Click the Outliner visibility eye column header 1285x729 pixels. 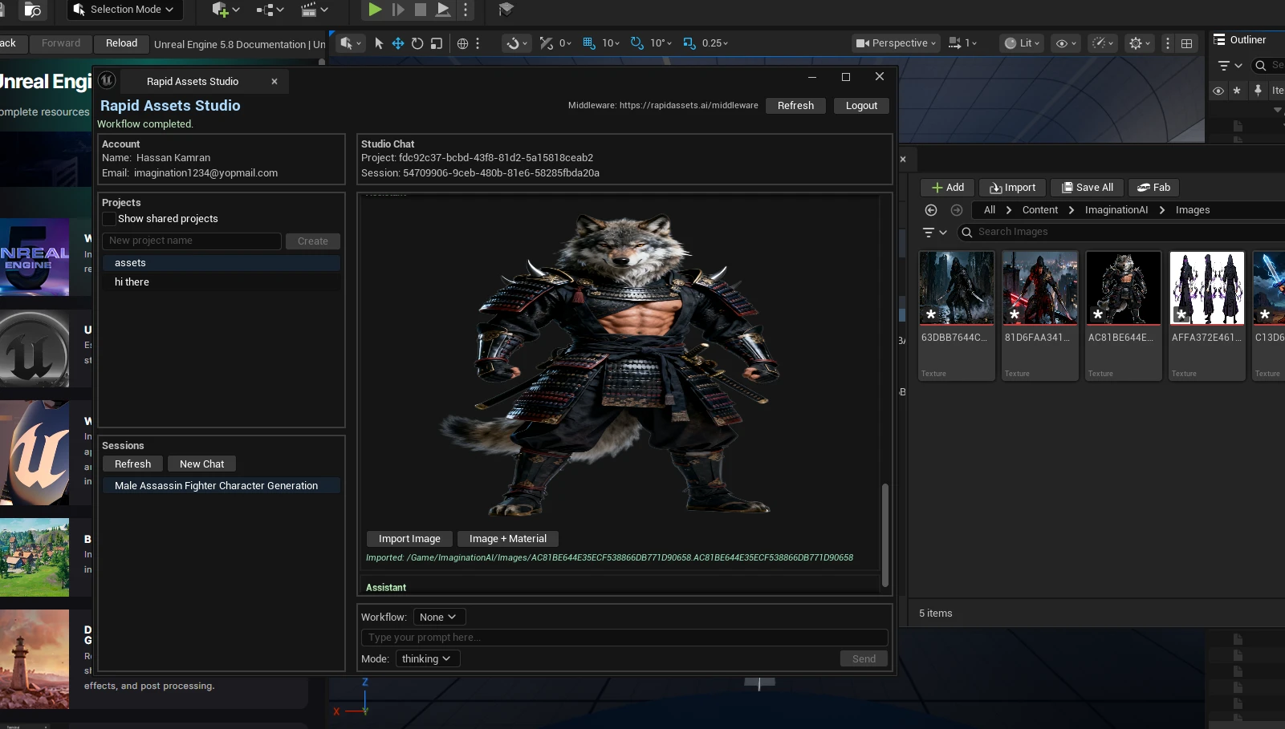tap(1218, 91)
